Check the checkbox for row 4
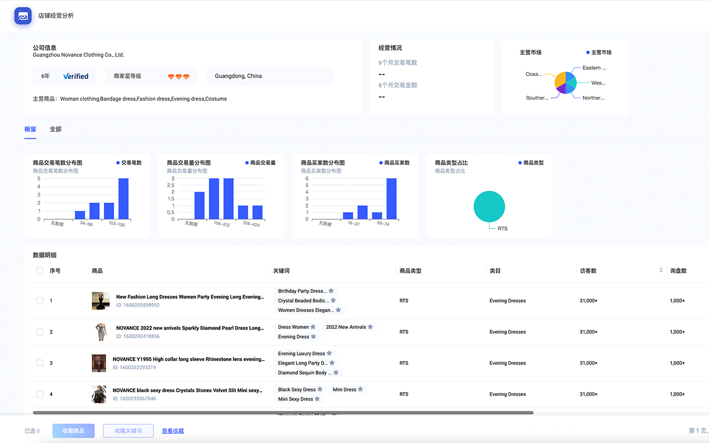The image size is (709, 443). (39, 394)
